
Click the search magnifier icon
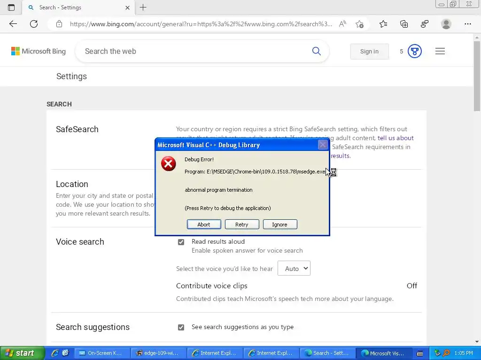pos(316,51)
